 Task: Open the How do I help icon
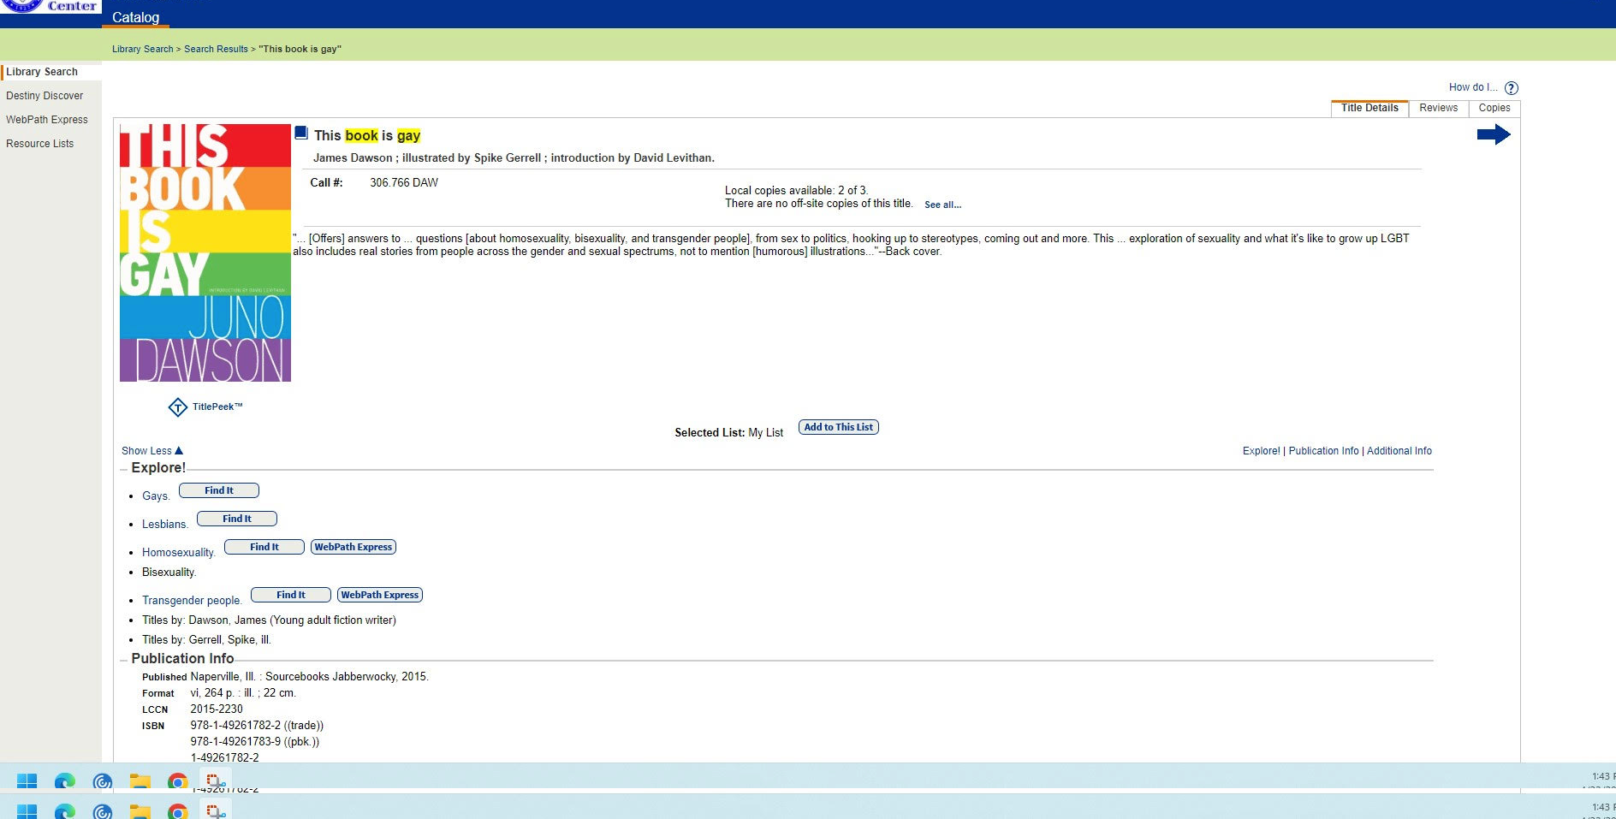[1512, 88]
